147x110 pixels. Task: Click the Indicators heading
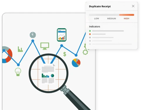click(95, 26)
